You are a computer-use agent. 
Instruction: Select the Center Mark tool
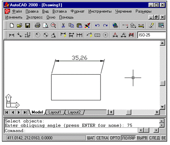[x=105, y=35]
